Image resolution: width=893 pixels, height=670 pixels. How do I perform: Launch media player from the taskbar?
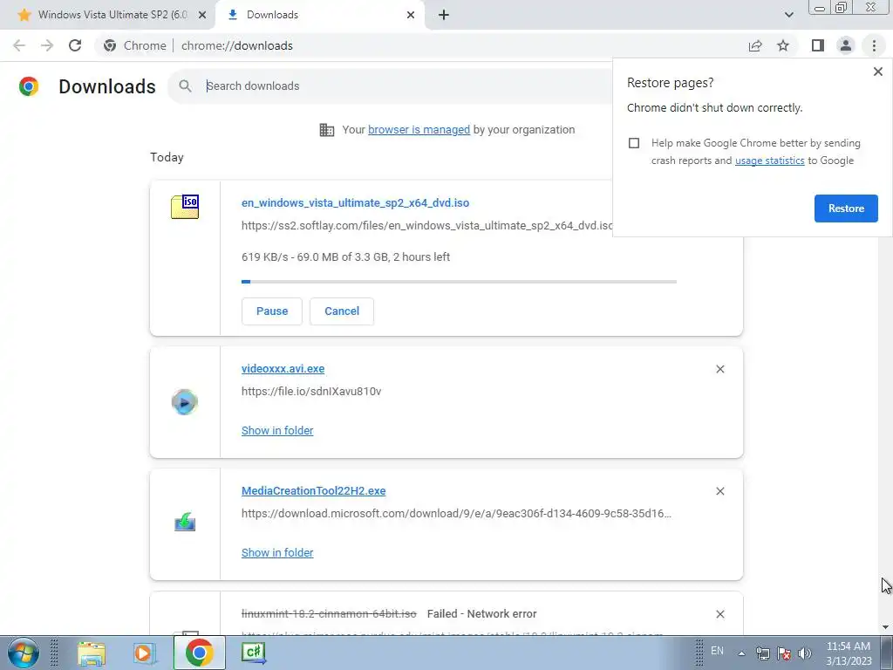tap(144, 653)
